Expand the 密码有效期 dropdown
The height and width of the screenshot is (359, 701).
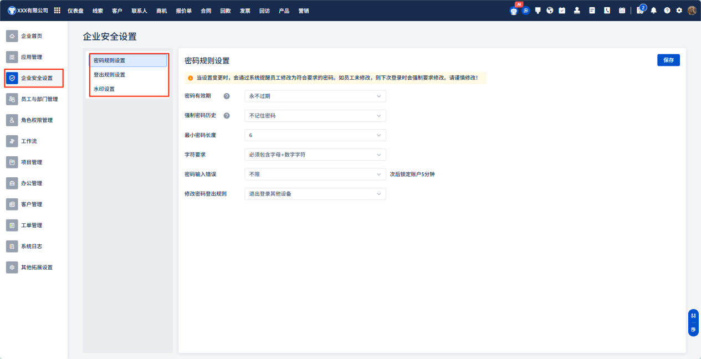pos(315,96)
